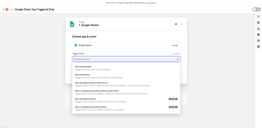Choose New Spreadsheet Row (Team Drive)

pos(126,84)
